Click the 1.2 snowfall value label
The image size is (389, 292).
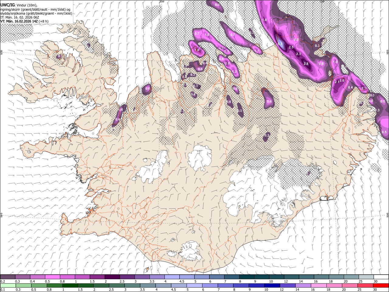coord(234,72)
